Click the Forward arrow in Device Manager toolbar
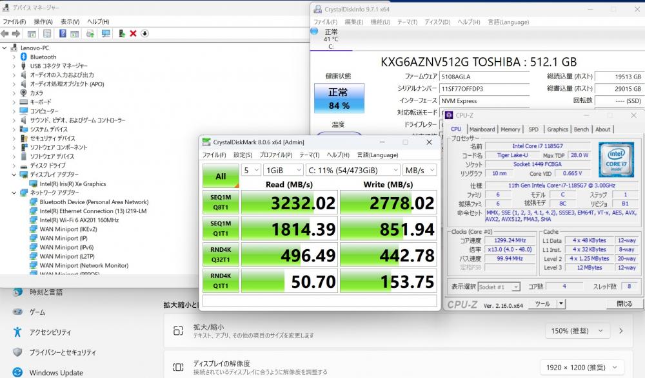The image size is (645, 378). click(x=16, y=33)
